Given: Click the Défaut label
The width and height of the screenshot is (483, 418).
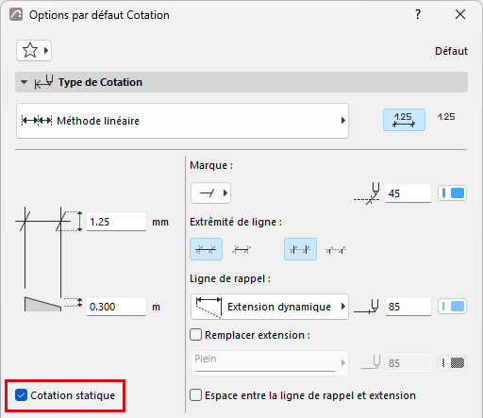Looking at the screenshot, I should (451, 51).
